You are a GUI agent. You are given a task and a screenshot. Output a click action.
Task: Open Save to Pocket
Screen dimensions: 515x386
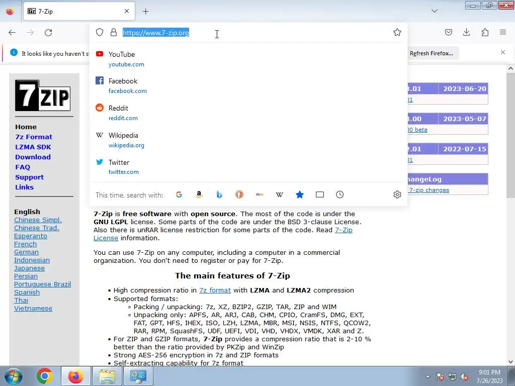[448, 32]
